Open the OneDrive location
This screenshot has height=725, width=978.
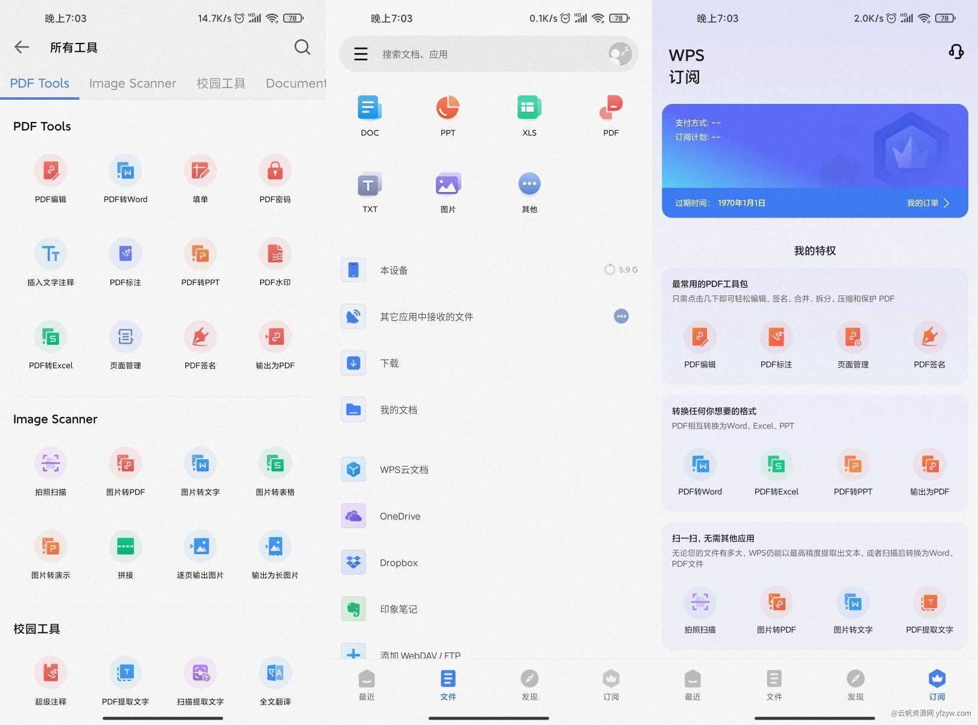489,516
